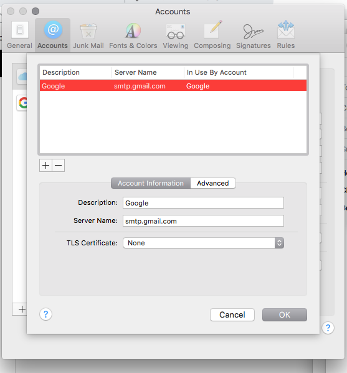The width and height of the screenshot is (347, 373).
Task: Switch to the Account Information tab
Action: [x=151, y=183]
